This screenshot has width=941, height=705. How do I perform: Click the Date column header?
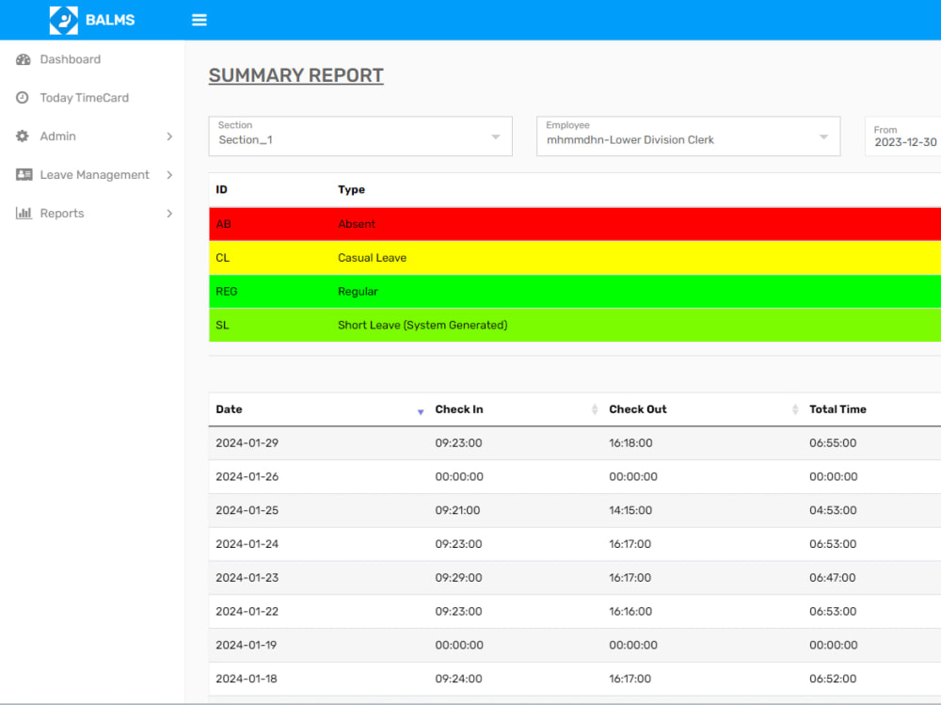click(229, 409)
